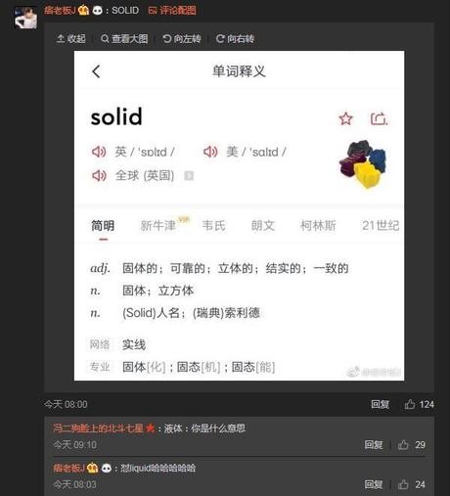This screenshot has height=496, width=450.
Task: Play the global (英国) pronunciation audio
Action: pos(99,175)
